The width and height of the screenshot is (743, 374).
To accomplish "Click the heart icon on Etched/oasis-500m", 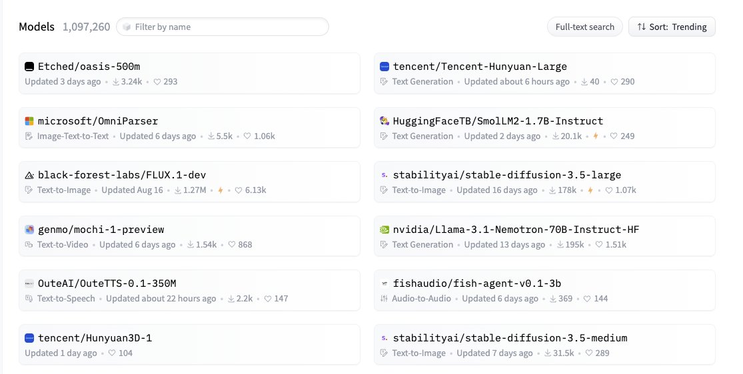I will (x=157, y=82).
